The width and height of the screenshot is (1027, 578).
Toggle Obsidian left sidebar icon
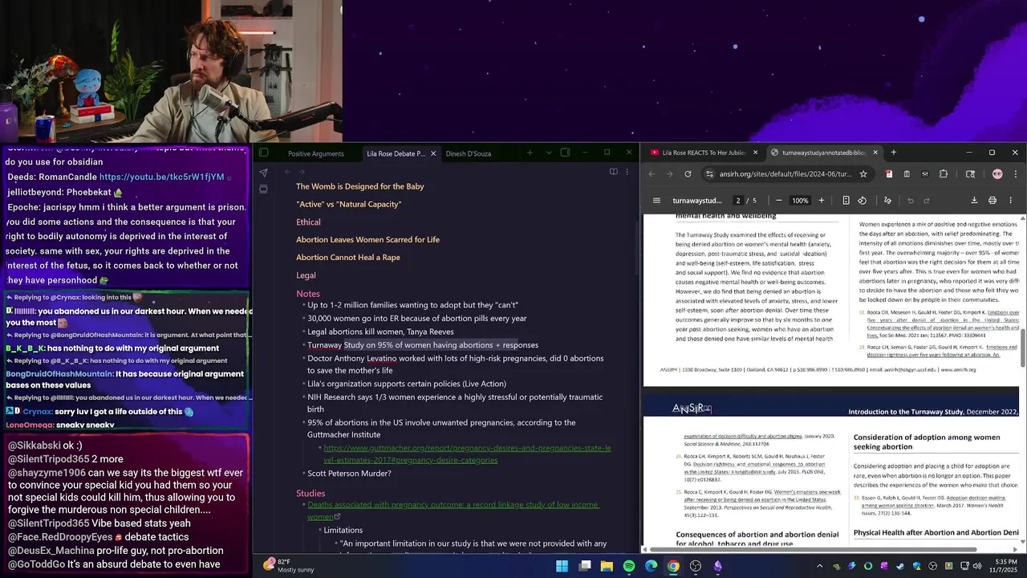264,153
